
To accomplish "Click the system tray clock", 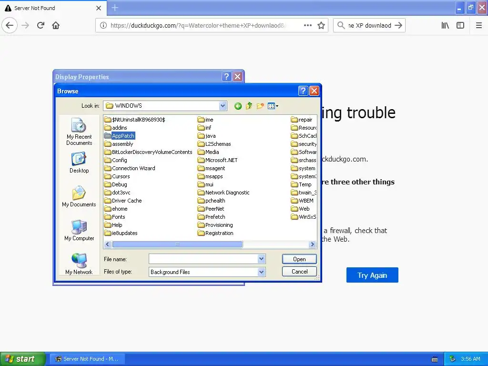I will click(x=470, y=359).
